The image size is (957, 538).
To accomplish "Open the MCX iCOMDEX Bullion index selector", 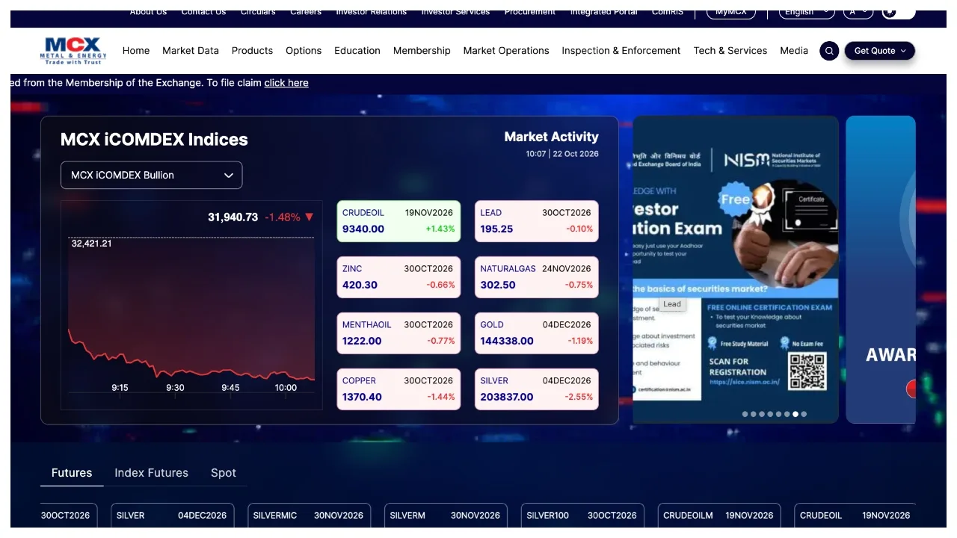I will point(152,175).
